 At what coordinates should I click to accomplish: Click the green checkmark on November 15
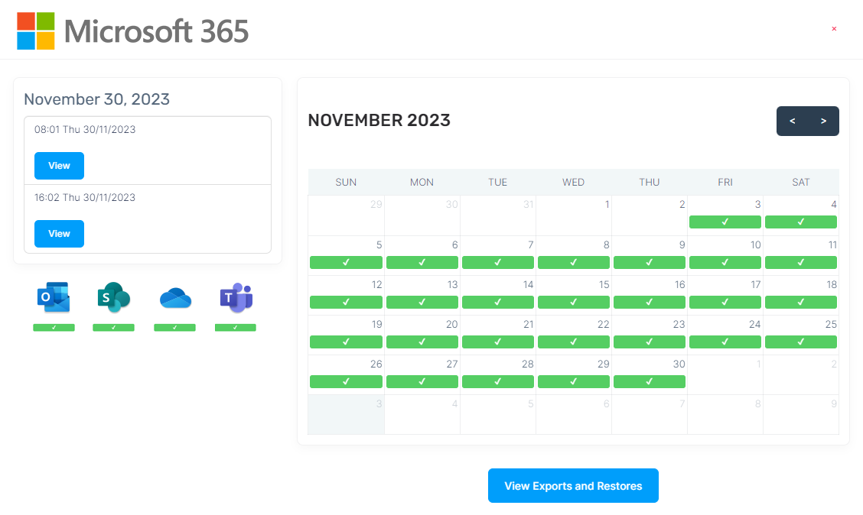574,302
